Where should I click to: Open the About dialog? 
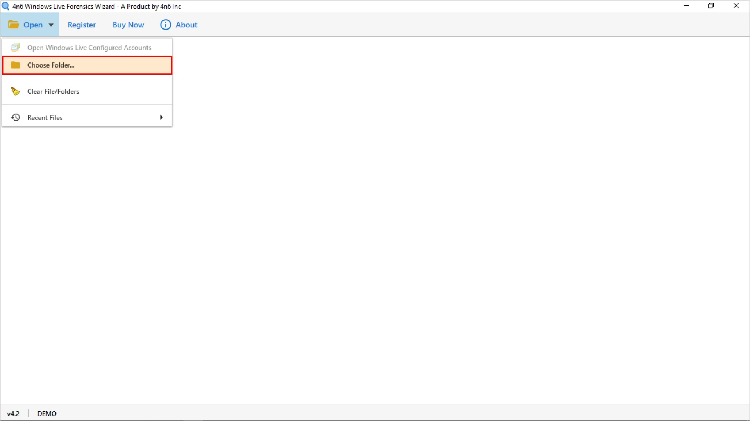tap(187, 25)
